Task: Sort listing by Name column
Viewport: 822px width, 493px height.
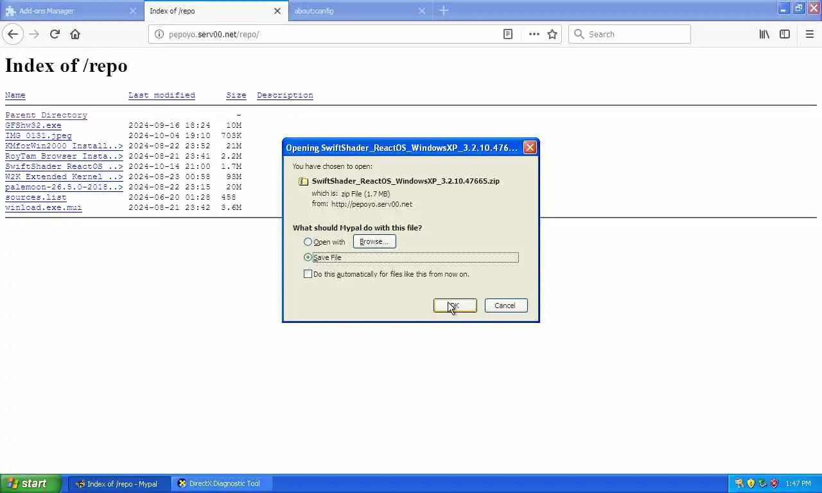Action: pos(15,95)
